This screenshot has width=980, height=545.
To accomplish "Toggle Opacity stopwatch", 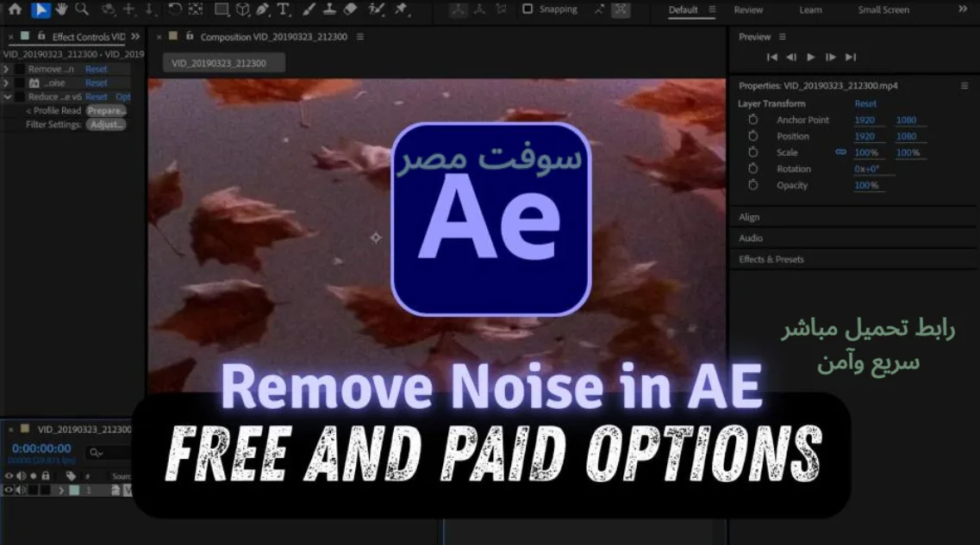I will pyautogui.click(x=753, y=185).
